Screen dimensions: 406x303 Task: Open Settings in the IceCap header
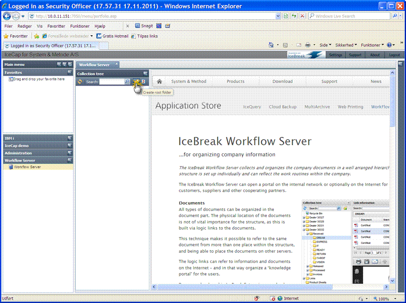click(x=335, y=55)
